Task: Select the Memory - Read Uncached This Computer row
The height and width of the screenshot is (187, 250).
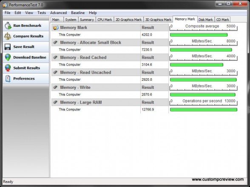Action: (x=110, y=79)
